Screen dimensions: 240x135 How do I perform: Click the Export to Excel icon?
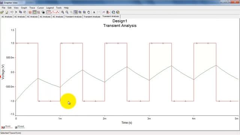coord(113,12)
